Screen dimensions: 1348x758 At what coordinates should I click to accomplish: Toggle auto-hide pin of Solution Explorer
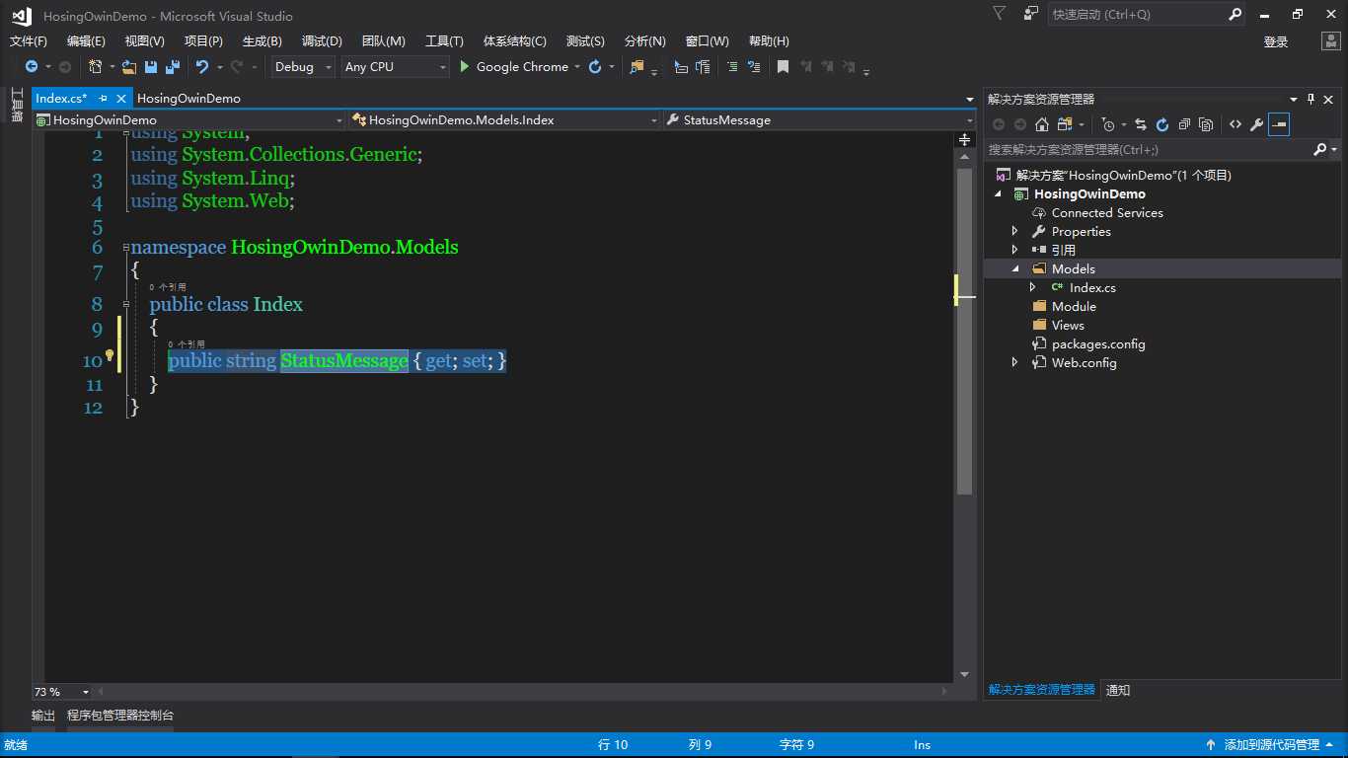point(1311,99)
